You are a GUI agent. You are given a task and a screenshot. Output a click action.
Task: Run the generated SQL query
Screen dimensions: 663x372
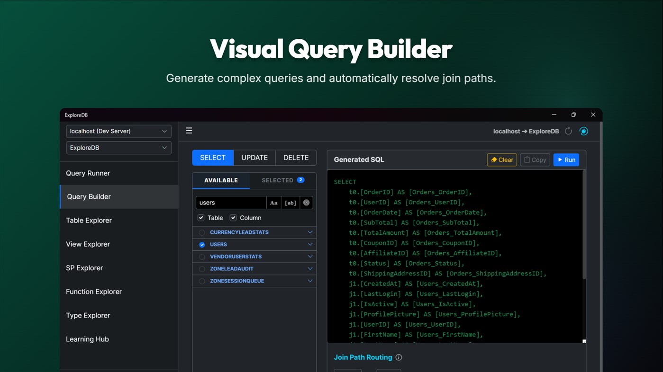(566, 160)
